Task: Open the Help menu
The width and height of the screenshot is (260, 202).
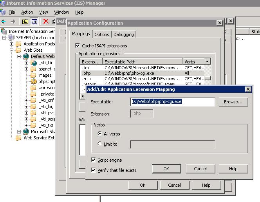Action: 79,12
